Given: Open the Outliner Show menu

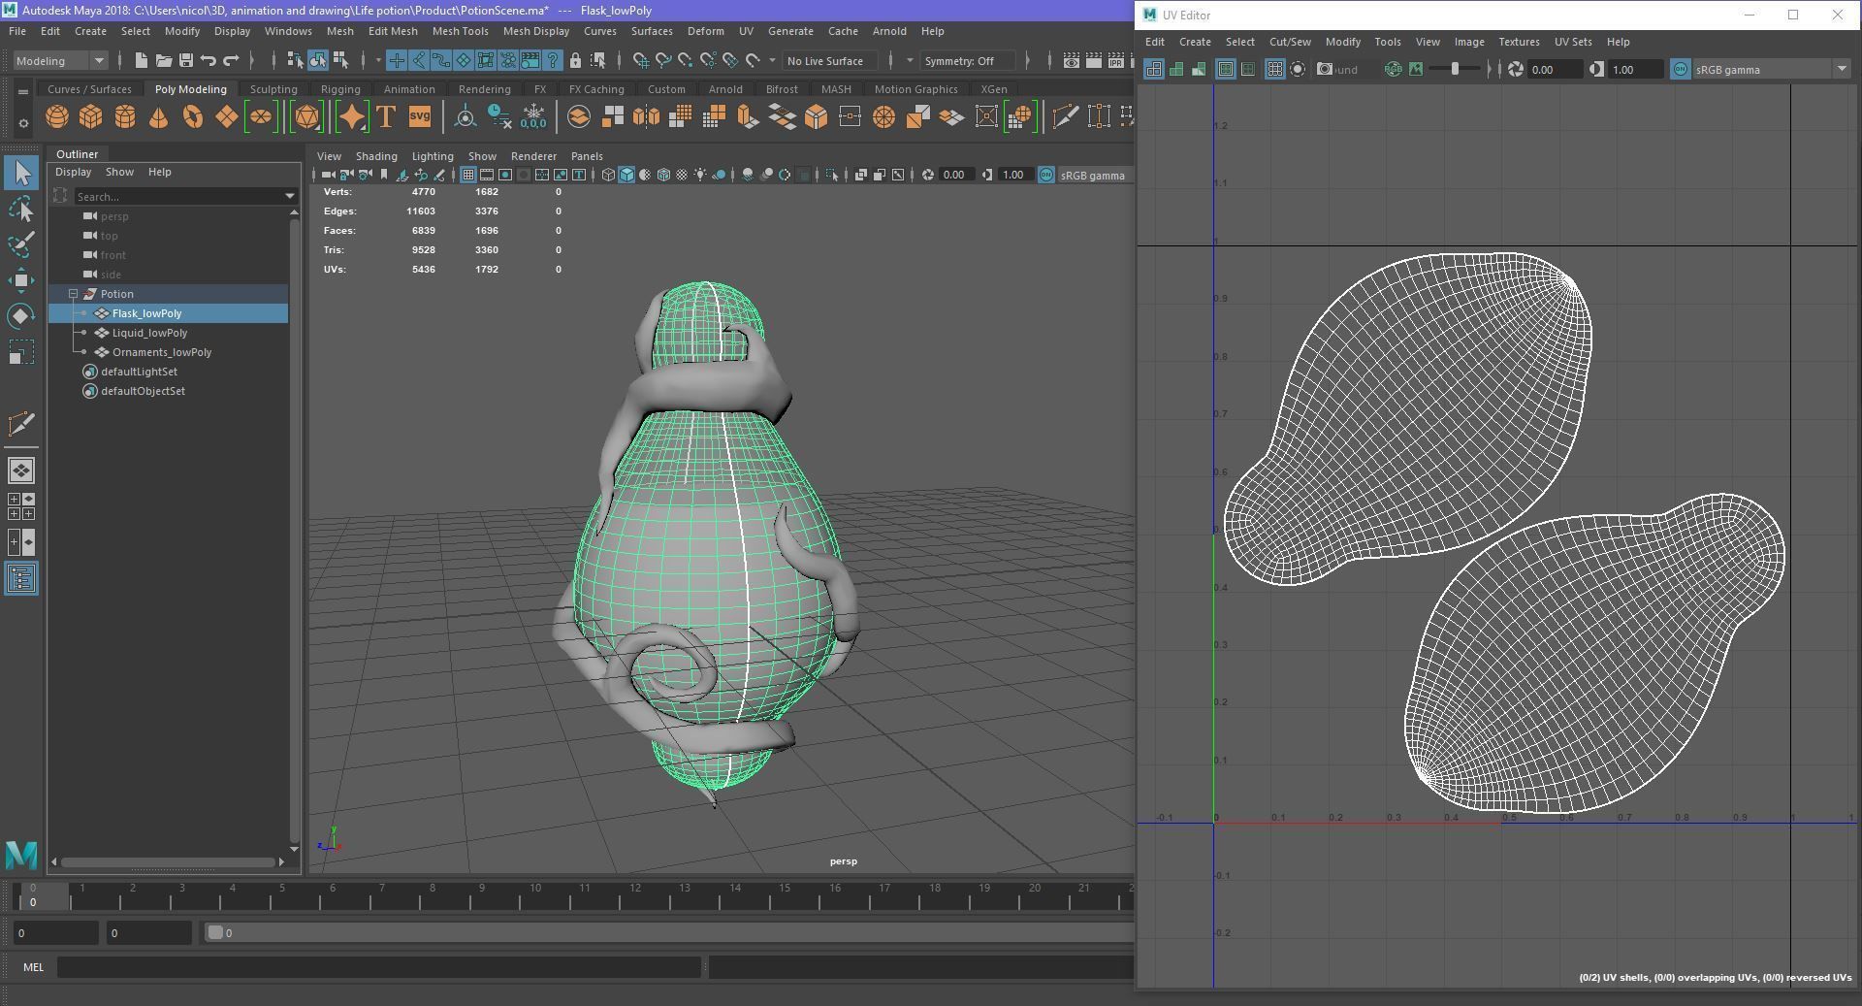Looking at the screenshot, I should (x=119, y=172).
